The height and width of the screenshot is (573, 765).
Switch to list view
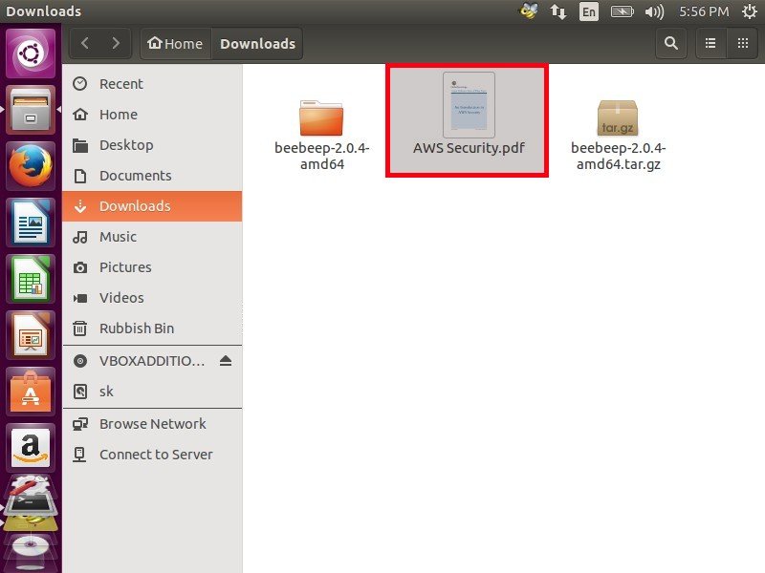[710, 43]
